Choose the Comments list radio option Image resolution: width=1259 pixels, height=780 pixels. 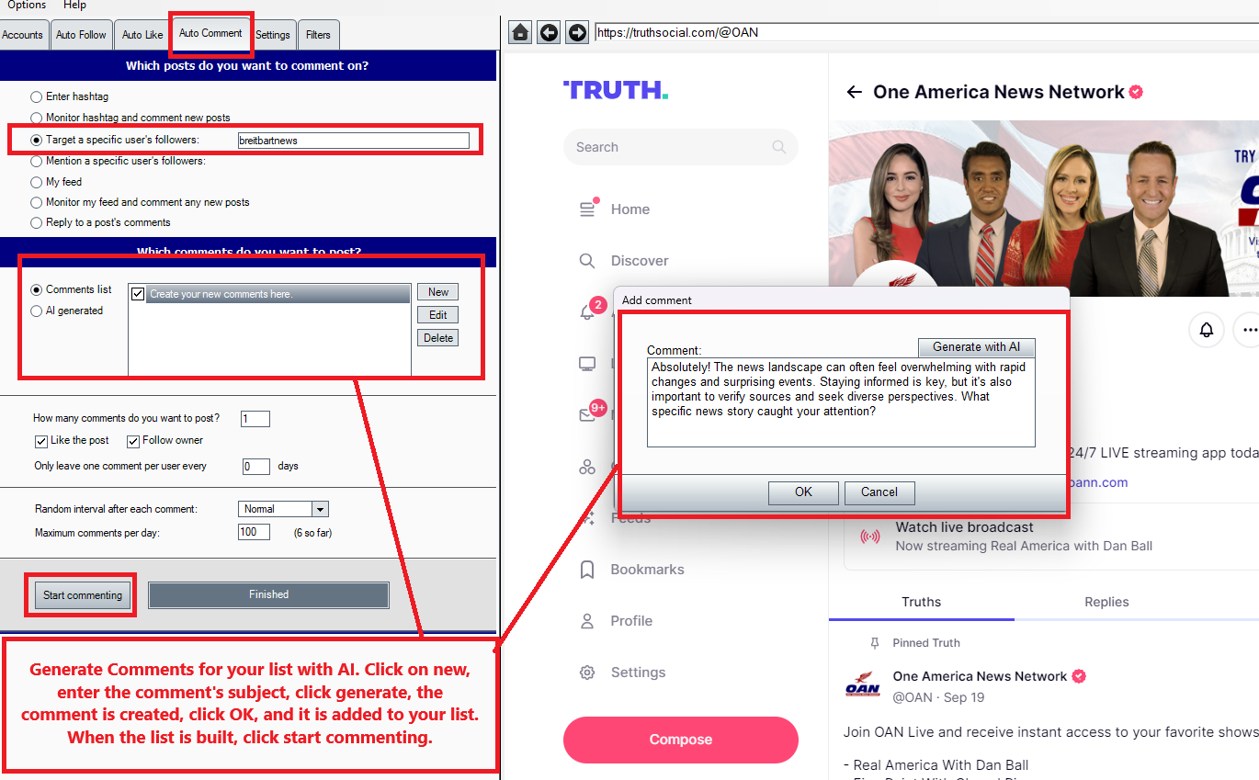[37, 289]
